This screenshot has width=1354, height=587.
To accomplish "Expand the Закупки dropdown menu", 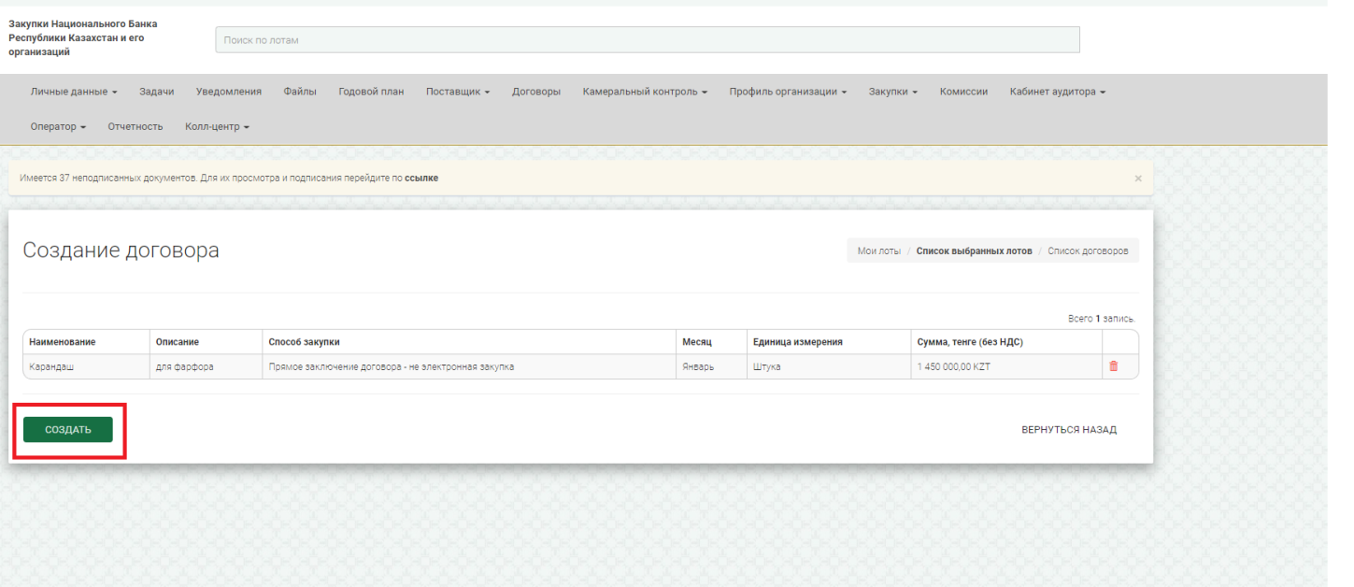I will click(x=892, y=92).
